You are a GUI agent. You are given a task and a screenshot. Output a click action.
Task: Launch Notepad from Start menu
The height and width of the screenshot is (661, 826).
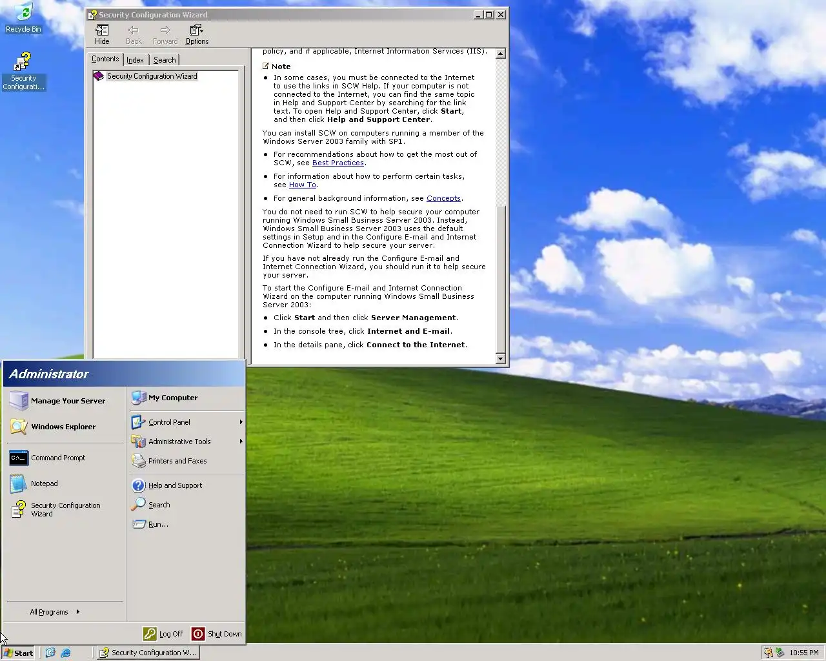click(x=65, y=483)
